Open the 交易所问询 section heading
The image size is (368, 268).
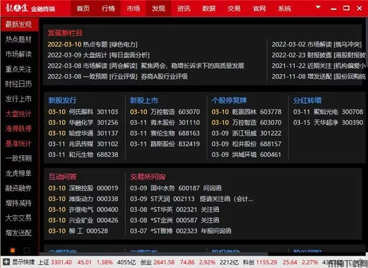point(148,177)
